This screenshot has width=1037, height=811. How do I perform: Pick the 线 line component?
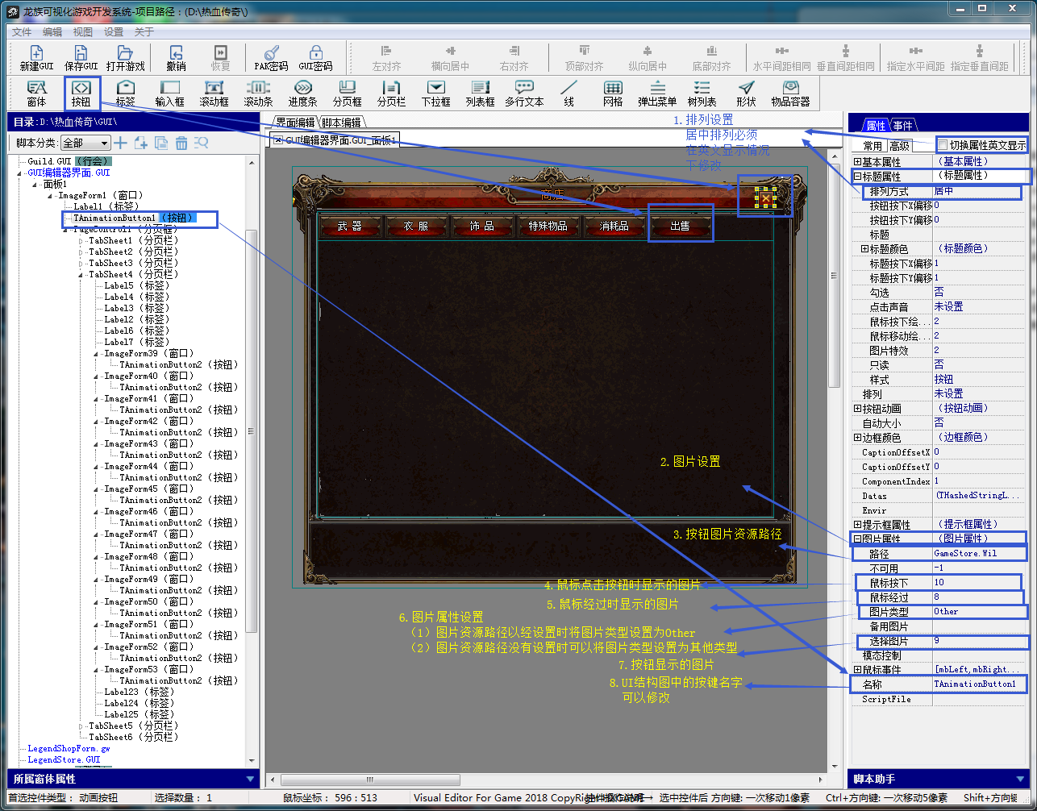pos(568,94)
